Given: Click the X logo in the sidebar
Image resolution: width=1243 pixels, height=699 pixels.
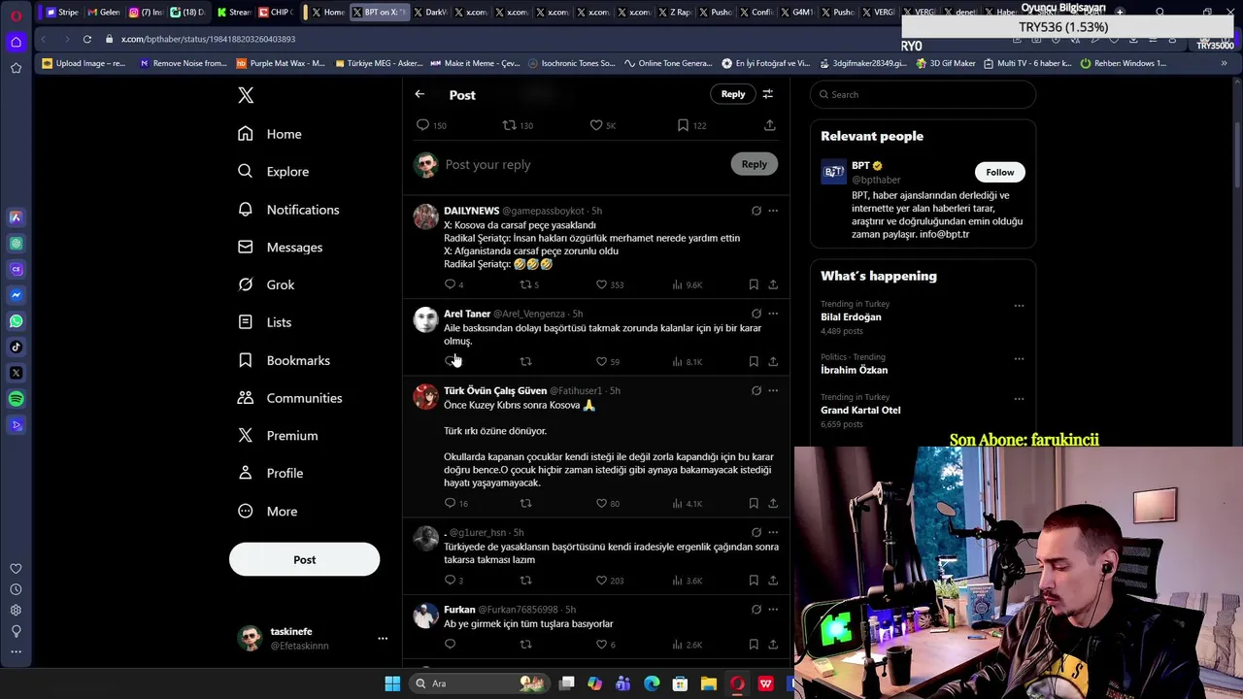Looking at the screenshot, I should pyautogui.click(x=246, y=95).
